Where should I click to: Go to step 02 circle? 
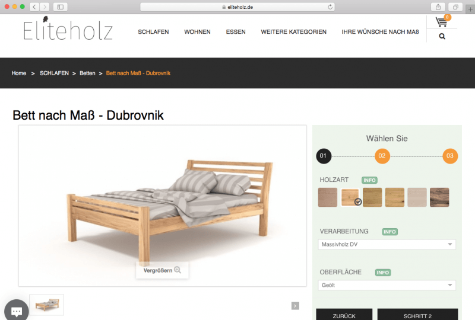click(382, 156)
